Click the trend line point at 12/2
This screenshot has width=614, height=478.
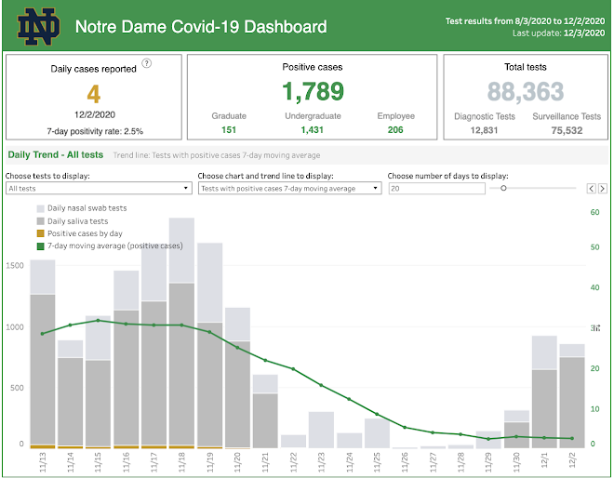click(572, 438)
